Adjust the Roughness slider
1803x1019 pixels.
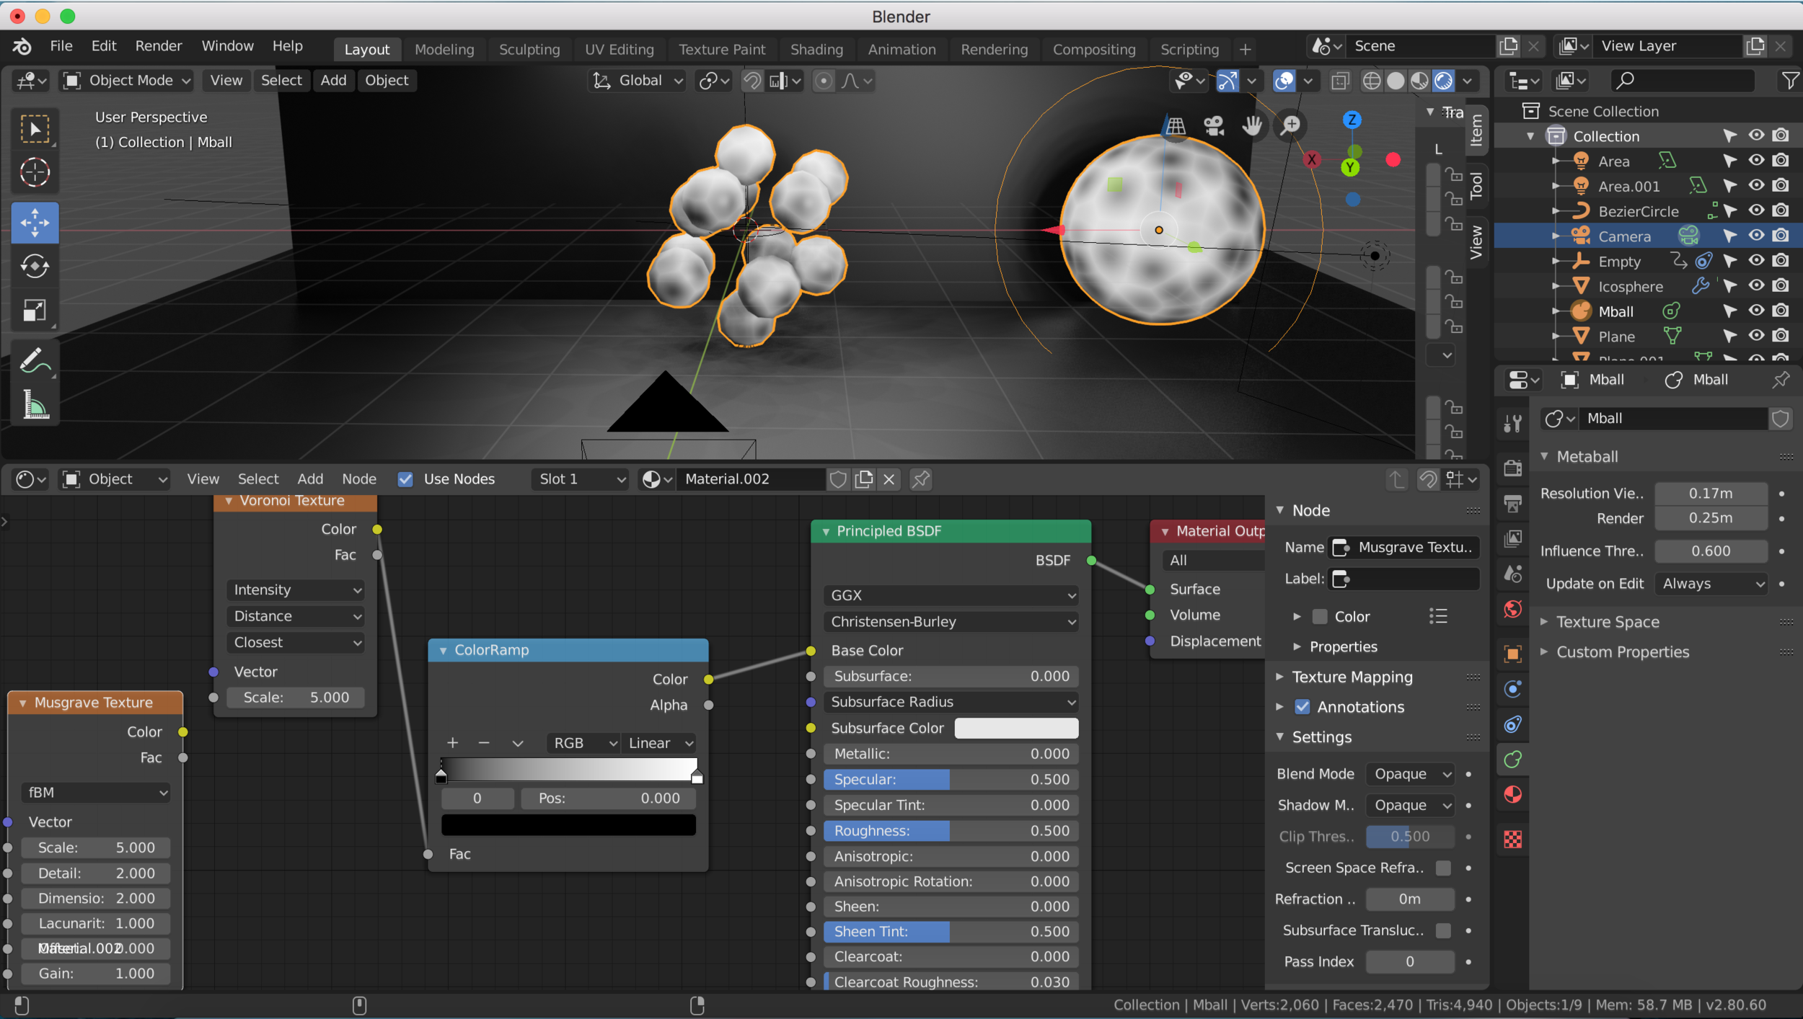pyautogui.click(x=951, y=831)
